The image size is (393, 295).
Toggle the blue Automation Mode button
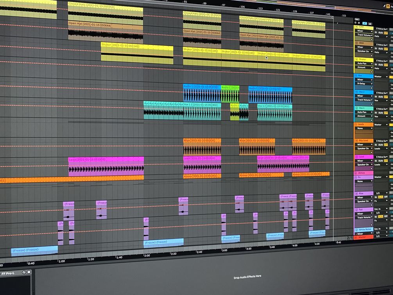point(365,23)
